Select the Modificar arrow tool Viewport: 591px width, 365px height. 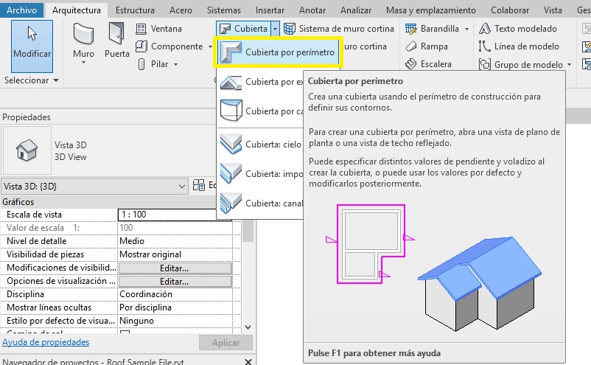(32, 44)
